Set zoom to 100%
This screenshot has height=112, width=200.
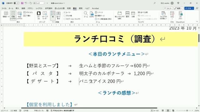coord(92,14)
